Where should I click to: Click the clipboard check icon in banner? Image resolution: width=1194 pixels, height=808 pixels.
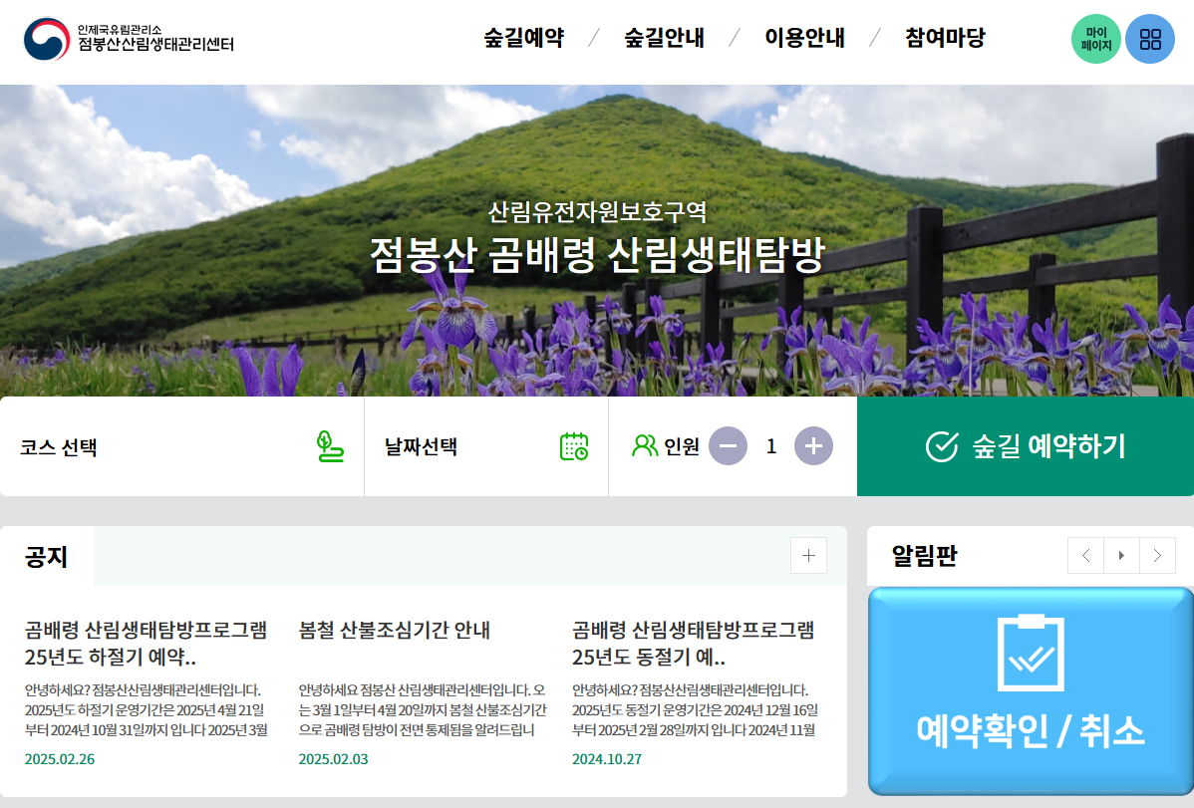coord(1031,653)
